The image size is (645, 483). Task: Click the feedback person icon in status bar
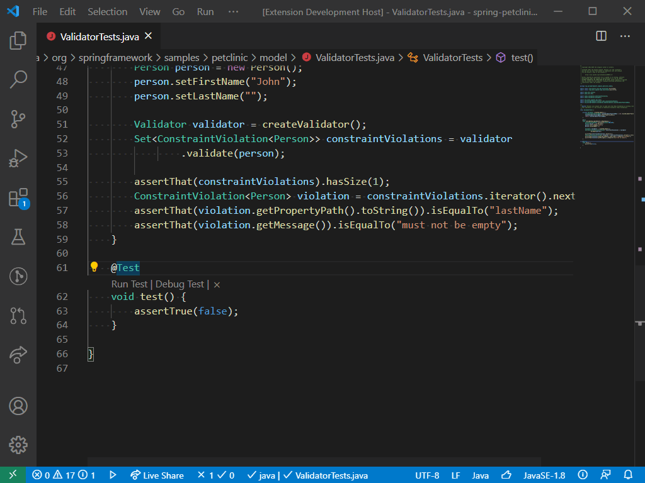(605, 475)
